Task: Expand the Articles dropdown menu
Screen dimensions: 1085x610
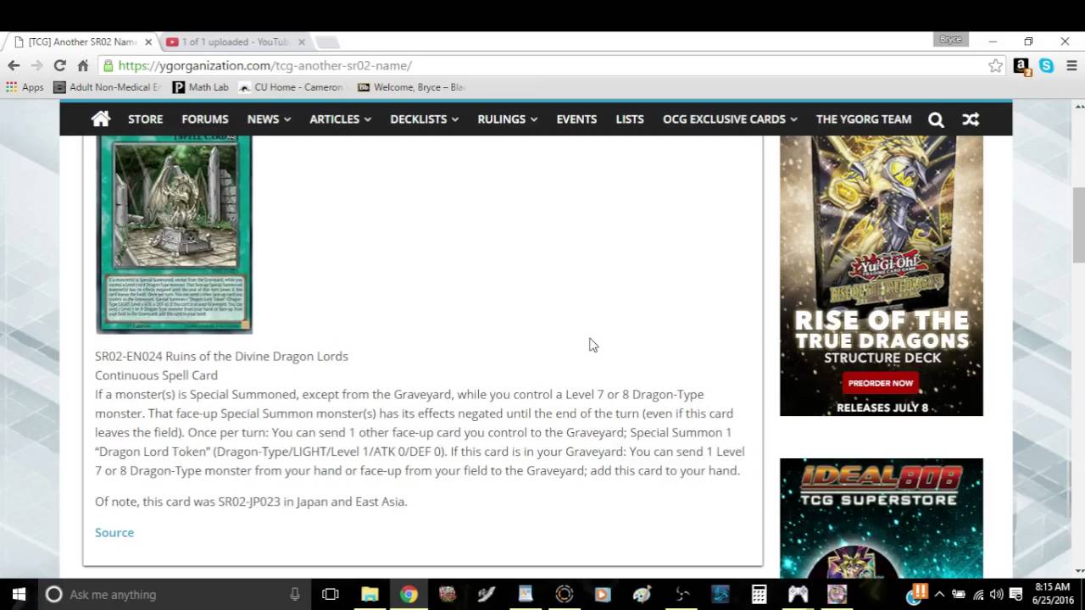Action: (340, 119)
